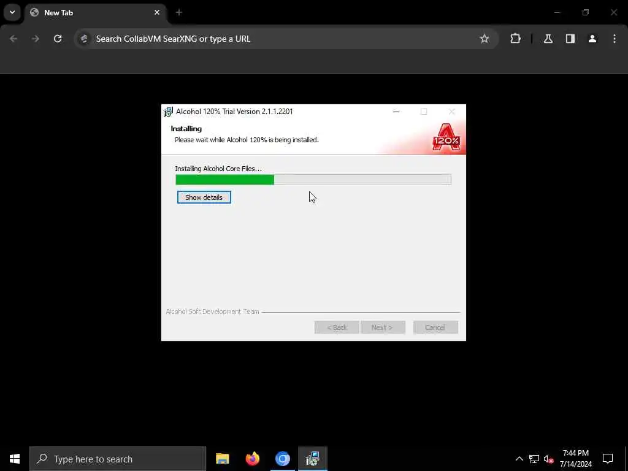
Task: Click the installation progress bar
Action: pyautogui.click(x=313, y=180)
